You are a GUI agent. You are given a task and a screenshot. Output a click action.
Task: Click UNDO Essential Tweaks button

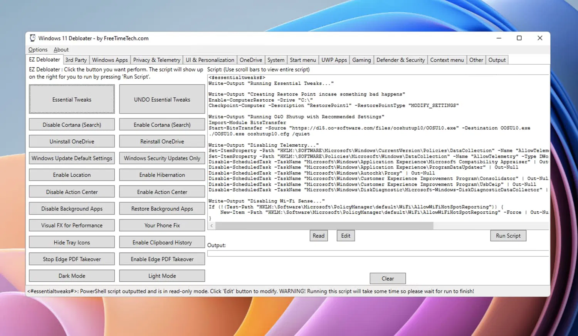tap(162, 99)
